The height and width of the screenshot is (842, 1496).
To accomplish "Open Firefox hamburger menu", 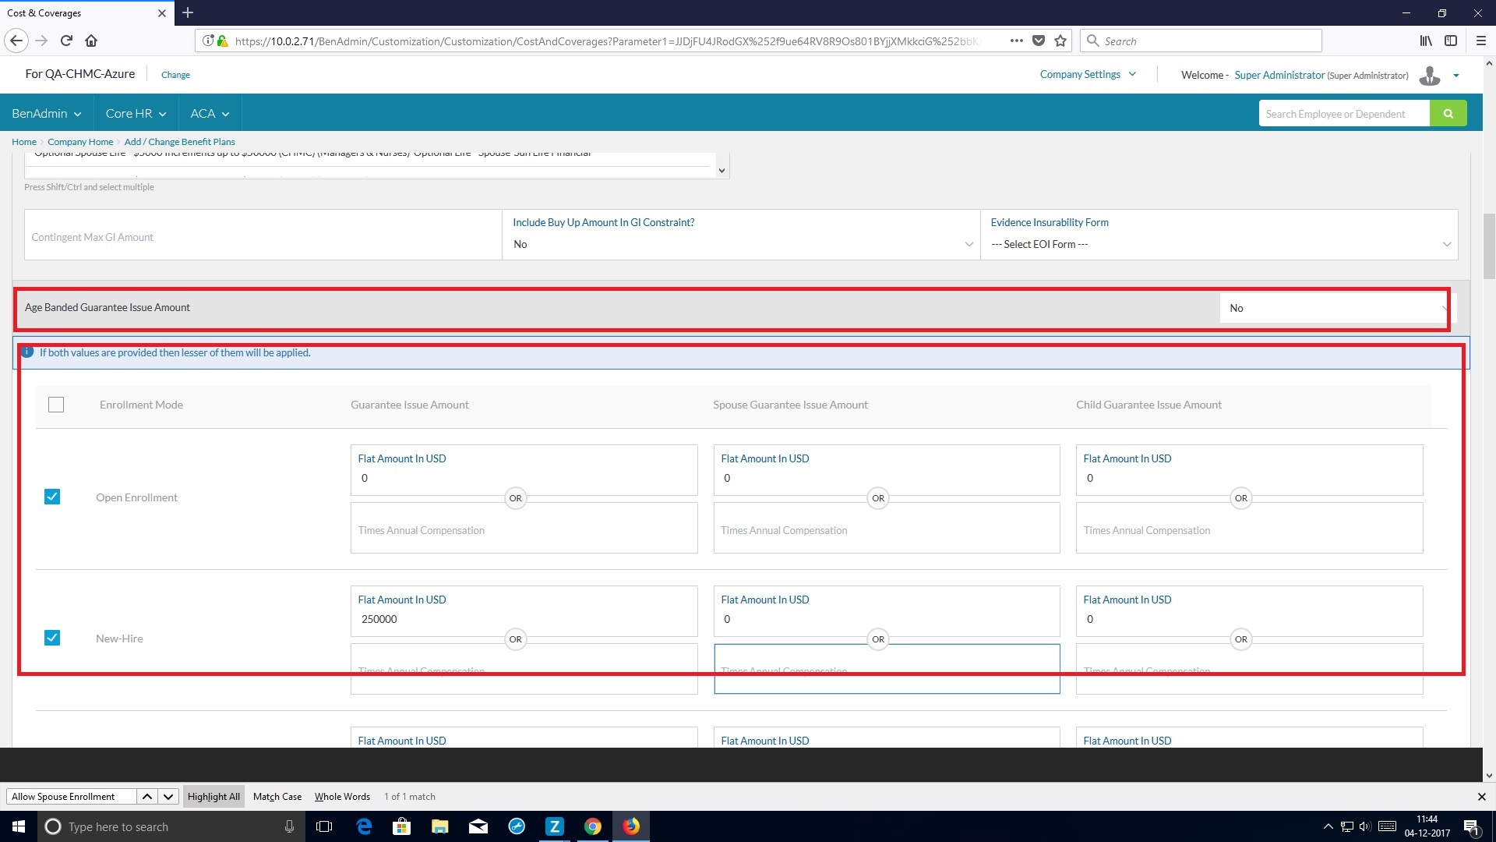I will 1480,41.
